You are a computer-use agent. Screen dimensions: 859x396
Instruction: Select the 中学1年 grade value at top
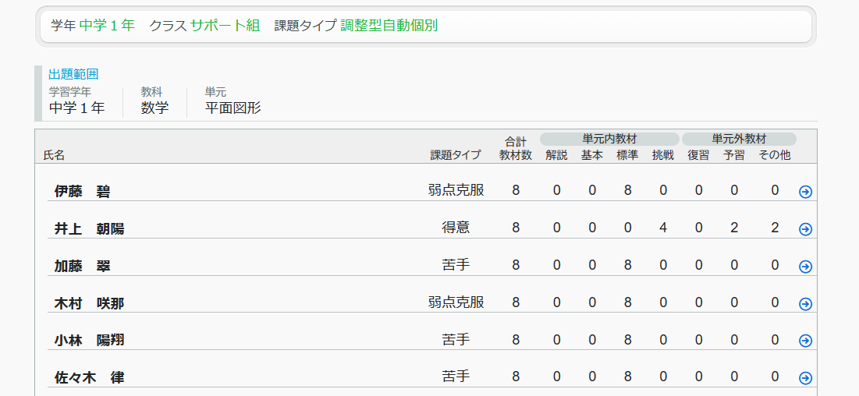[x=107, y=25]
